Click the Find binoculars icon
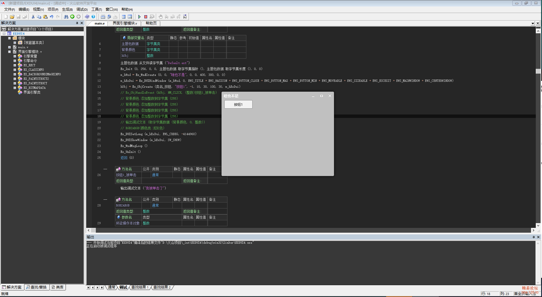542x297 pixels. pos(66,17)
